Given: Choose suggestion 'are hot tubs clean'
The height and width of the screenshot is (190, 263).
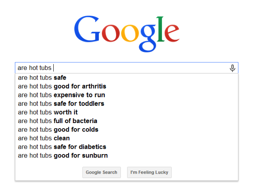Looking at the screenshot, I should tap(126, 138).
